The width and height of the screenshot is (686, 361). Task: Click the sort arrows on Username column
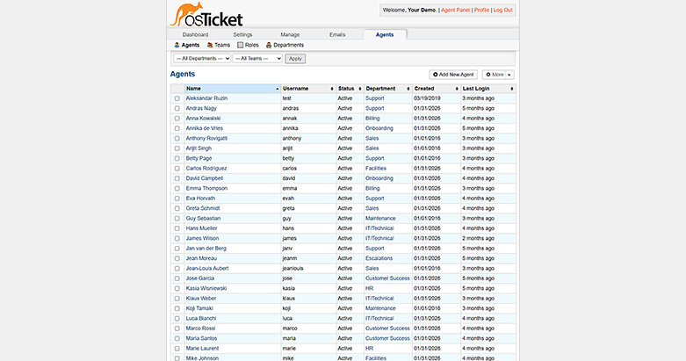[x=331, y=89]
